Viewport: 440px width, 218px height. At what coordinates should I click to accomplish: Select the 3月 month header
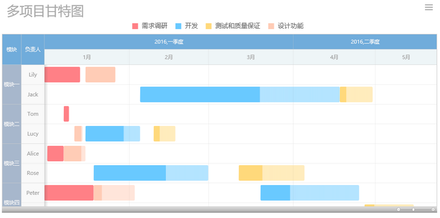click(x=251, y=57)
